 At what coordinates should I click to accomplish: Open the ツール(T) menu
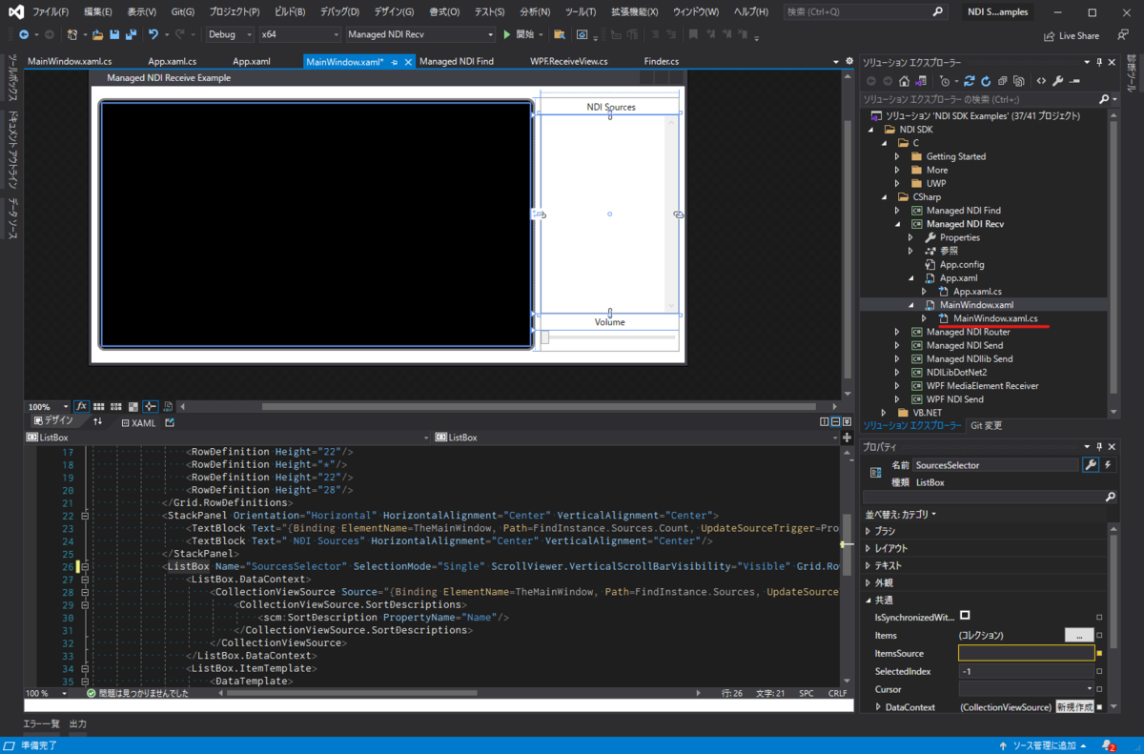[x=581, y=12]
